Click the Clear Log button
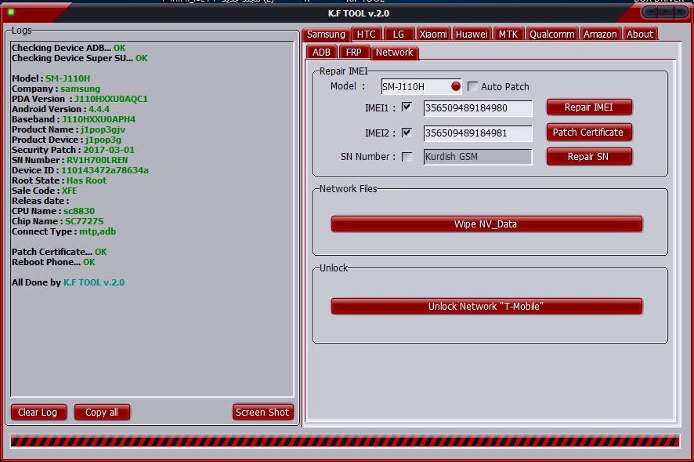694x462 pixels. [38, 412]
